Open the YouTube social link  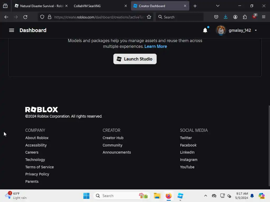tap(187, 167)
